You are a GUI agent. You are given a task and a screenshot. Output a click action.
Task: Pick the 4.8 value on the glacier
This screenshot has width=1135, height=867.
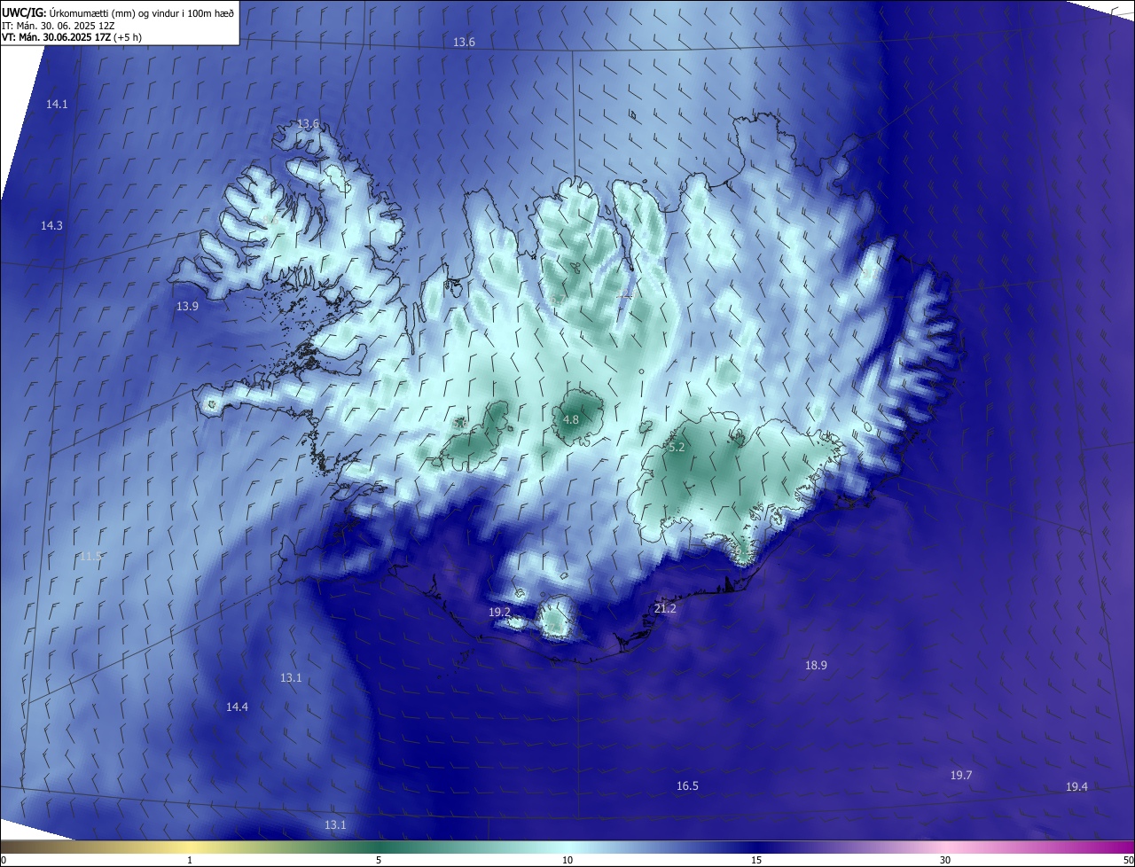coord(571,419)
